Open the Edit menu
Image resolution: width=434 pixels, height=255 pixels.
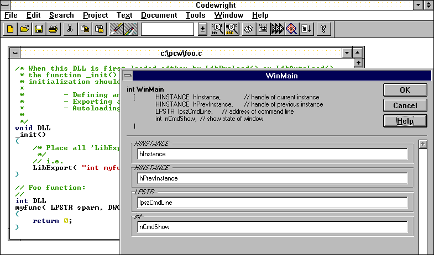pyautogui.click(x=34, y=15)
